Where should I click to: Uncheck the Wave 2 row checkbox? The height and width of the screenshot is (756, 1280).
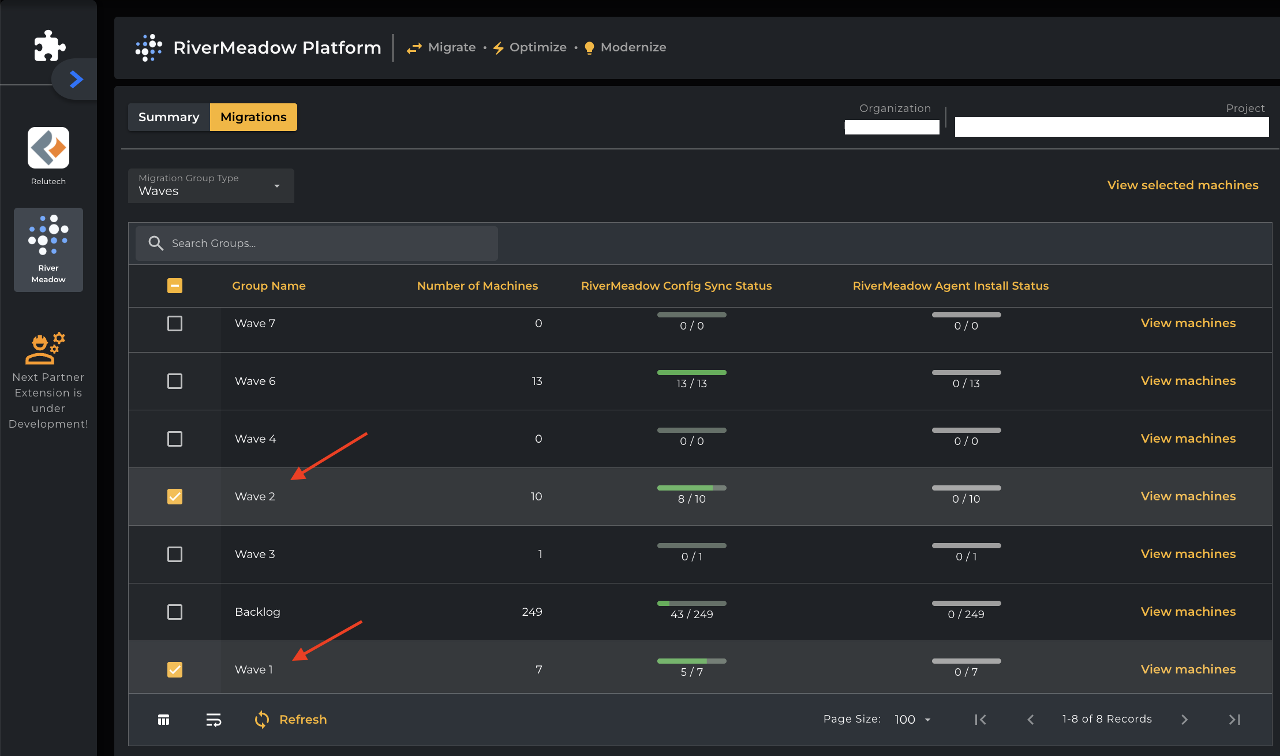(175, 496)
